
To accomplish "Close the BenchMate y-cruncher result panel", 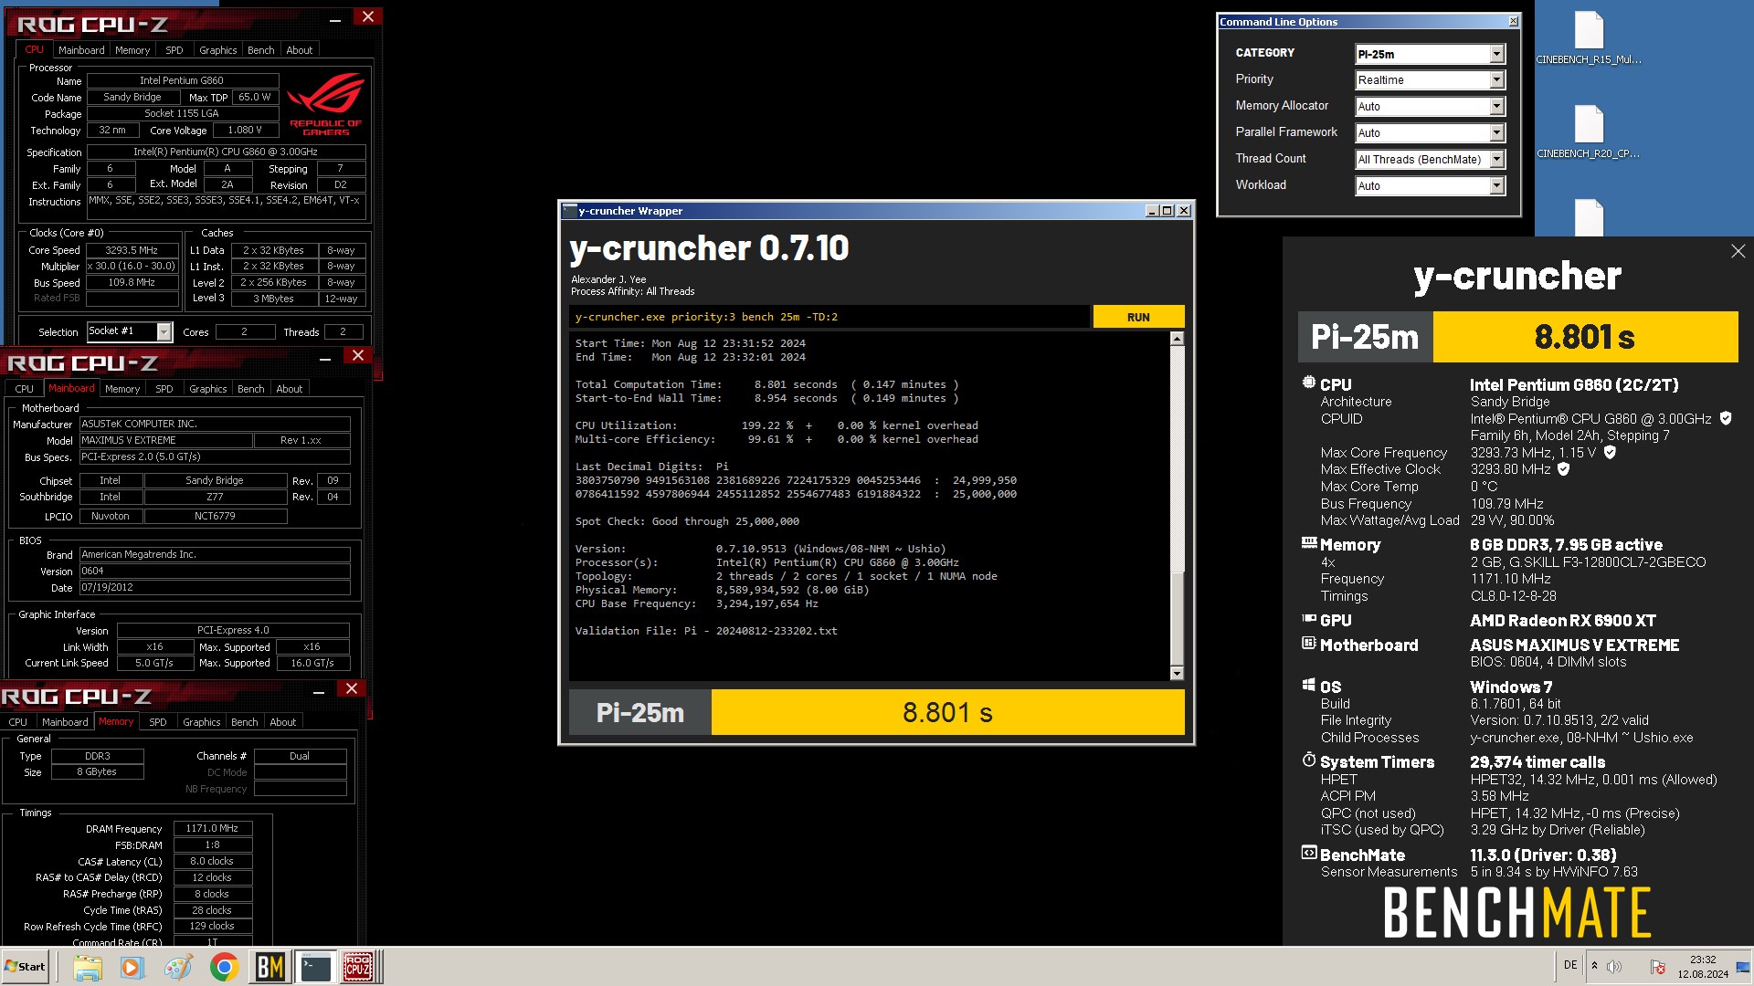I will (x=1738, y=251).
